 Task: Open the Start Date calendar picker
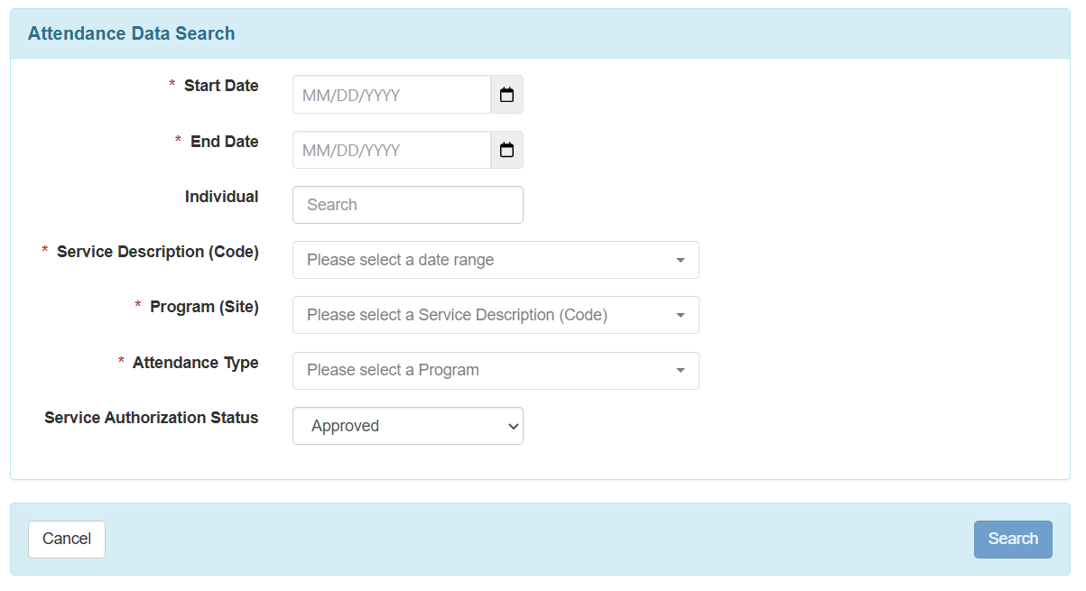coord(506,95)
